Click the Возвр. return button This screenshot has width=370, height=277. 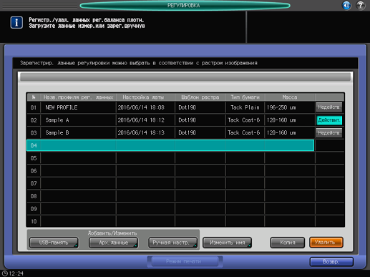point(331,262)
